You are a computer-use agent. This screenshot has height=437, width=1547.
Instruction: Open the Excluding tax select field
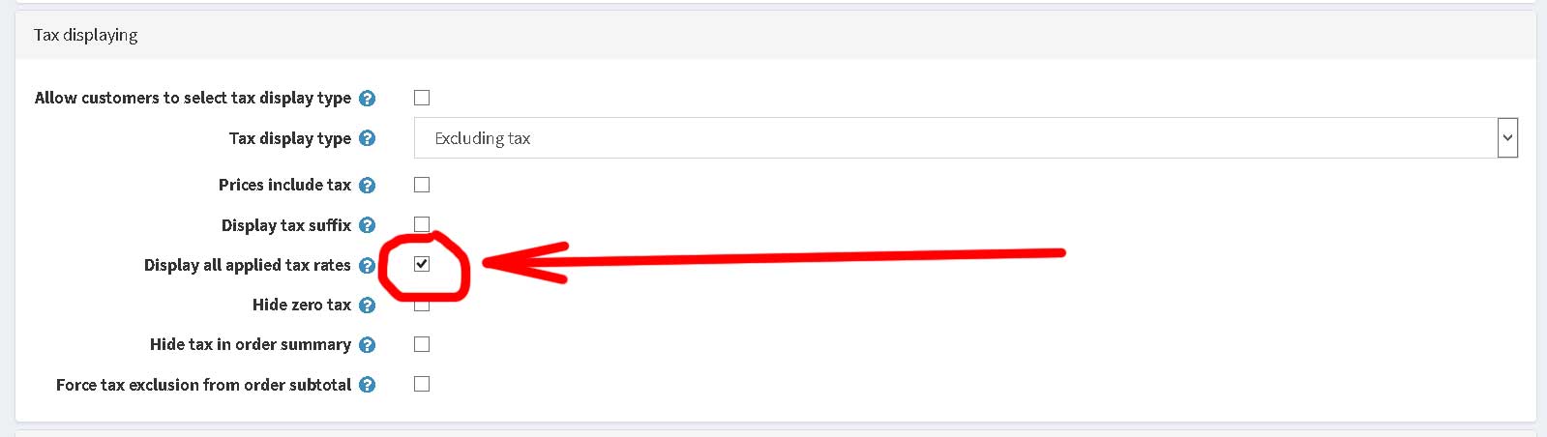[966, 138]
